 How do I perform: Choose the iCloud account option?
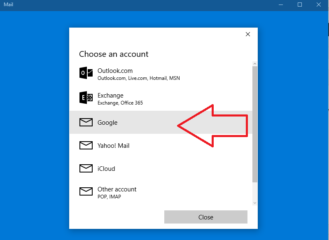[x=161, y=168]
